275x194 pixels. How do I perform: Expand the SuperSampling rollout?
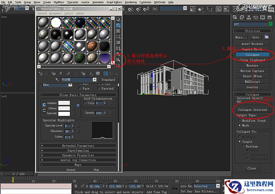pyautogui.click(x=78, y=150)
